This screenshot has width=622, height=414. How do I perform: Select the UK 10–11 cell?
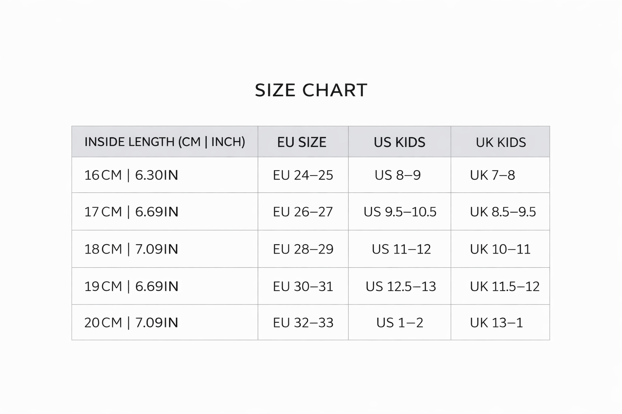[500, 249]
